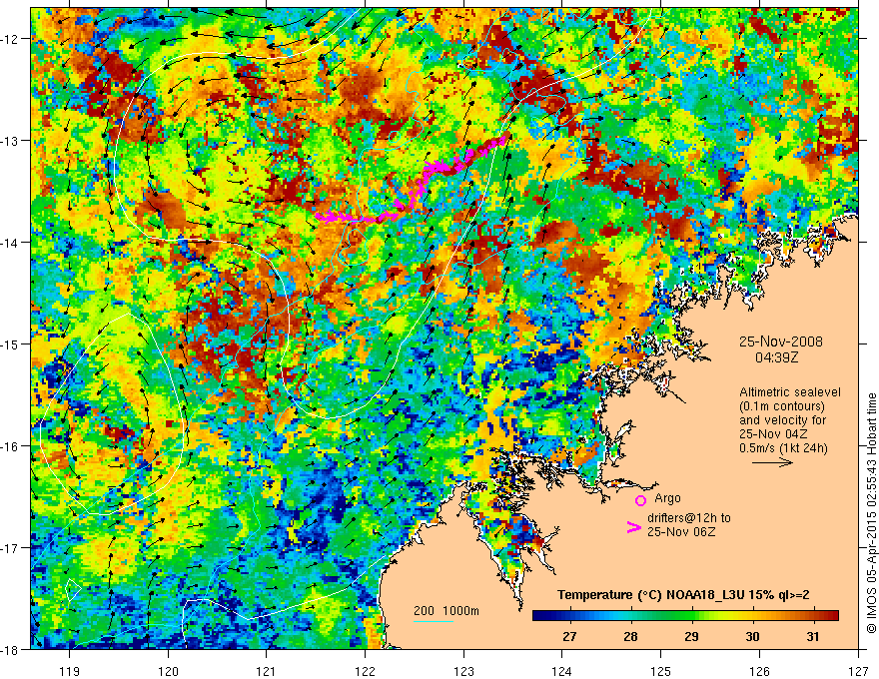Click the longitude axis label 121
This screenshot has width=879, height=679.
pyautogui.click(x=267, y=671)
